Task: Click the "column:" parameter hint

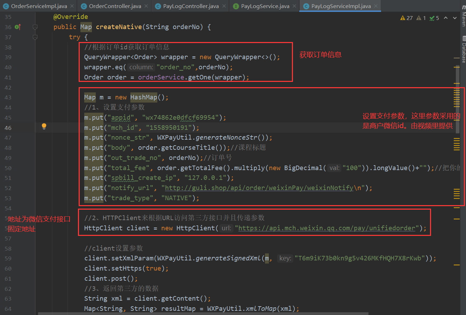Action: click(141, 67)
